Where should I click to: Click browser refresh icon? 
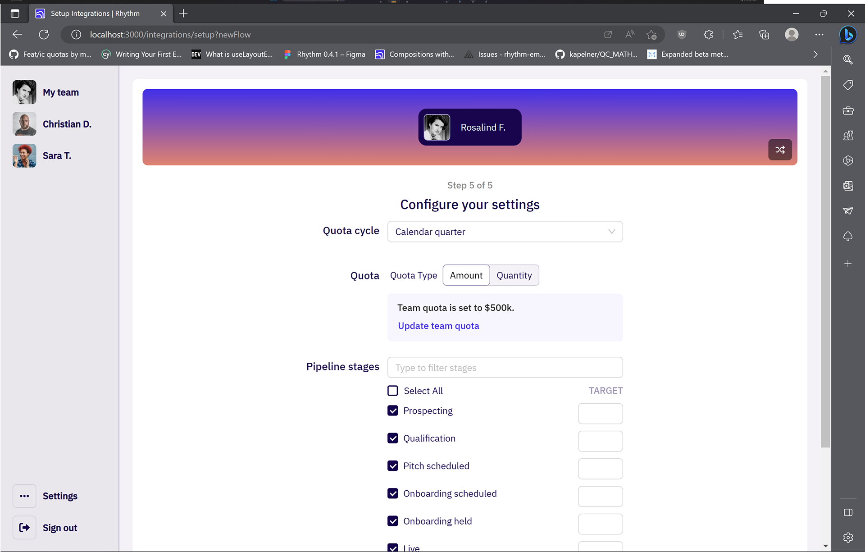(x=44, y=35)
